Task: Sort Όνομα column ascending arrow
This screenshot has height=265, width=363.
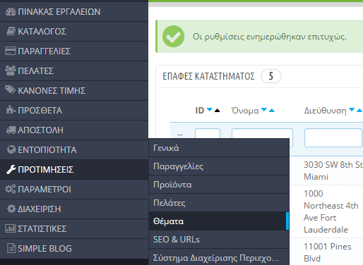Action: 272,110
